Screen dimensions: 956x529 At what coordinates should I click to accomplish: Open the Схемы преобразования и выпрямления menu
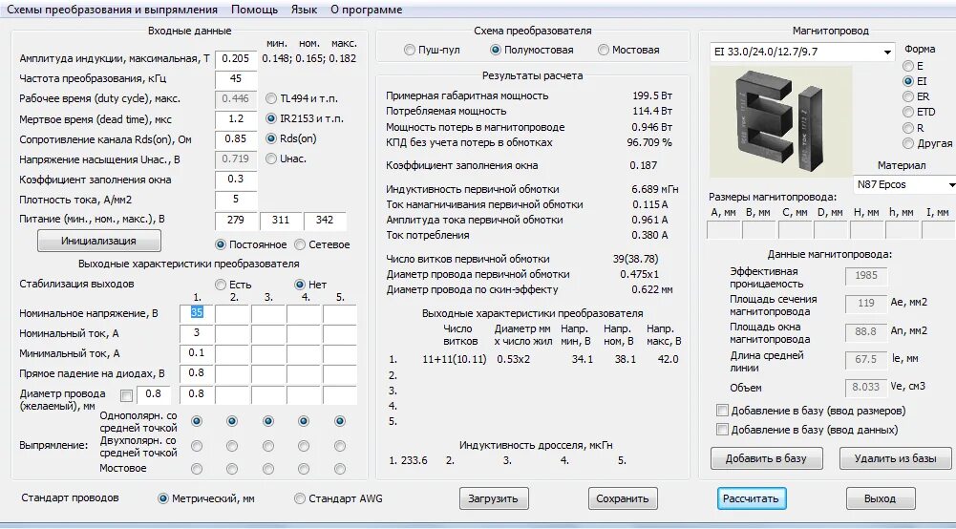click(112, 10)
